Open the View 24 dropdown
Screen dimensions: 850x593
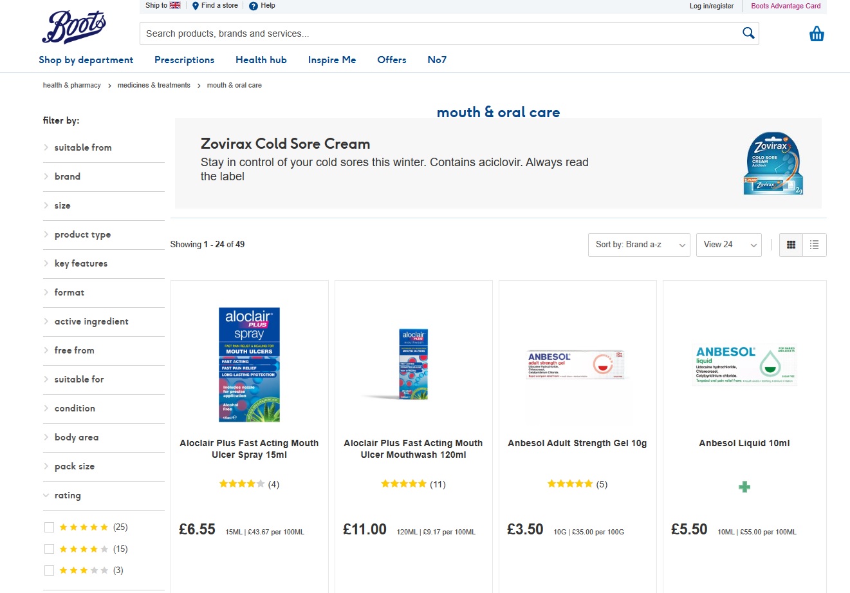[x=729, y=245]
